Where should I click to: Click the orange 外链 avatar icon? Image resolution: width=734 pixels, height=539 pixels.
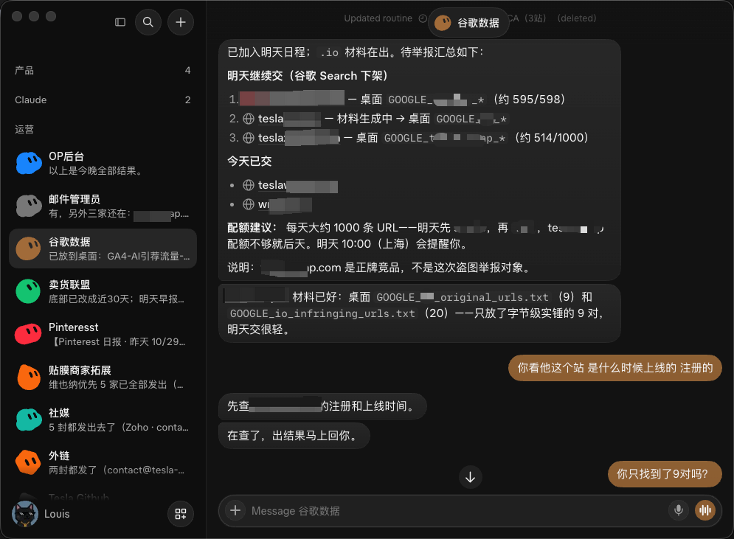(x=29, y=462)
